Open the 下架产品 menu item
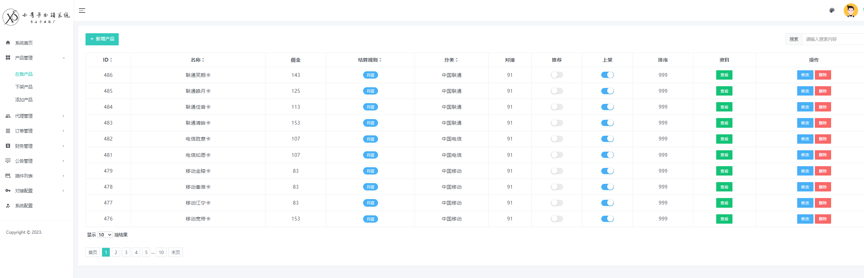The height and width of the screenshot is (278, 864). (24, 87)
